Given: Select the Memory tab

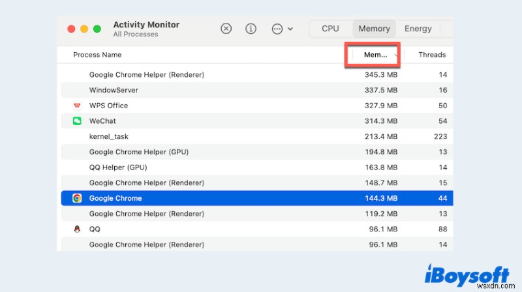Looking at the screenshot, I should click(374, 29).
